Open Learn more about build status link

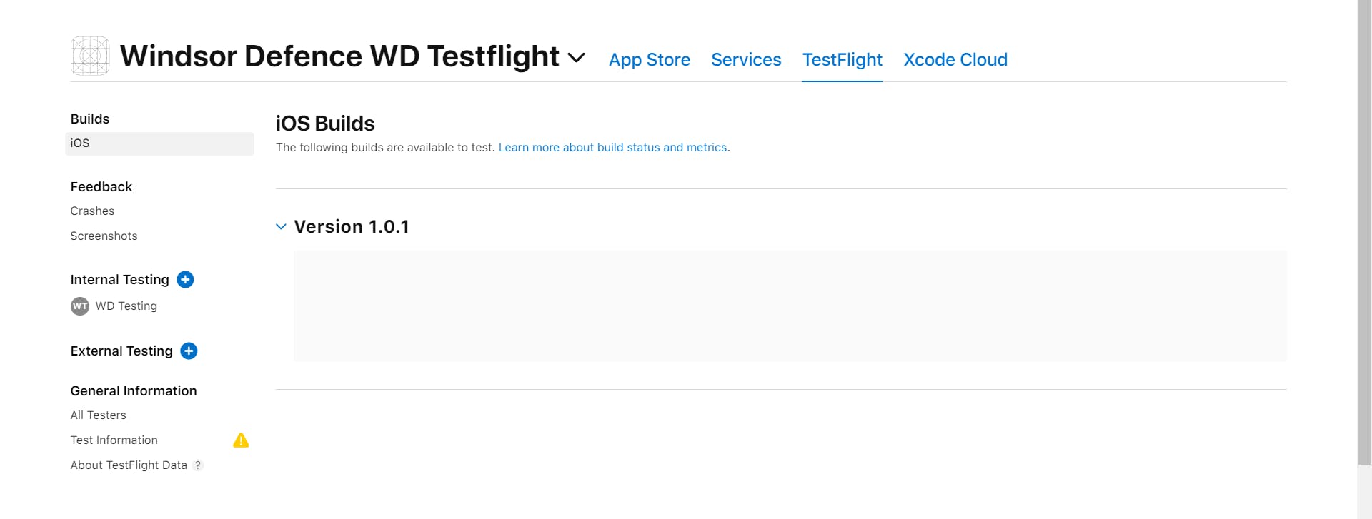tap(612, 148)
